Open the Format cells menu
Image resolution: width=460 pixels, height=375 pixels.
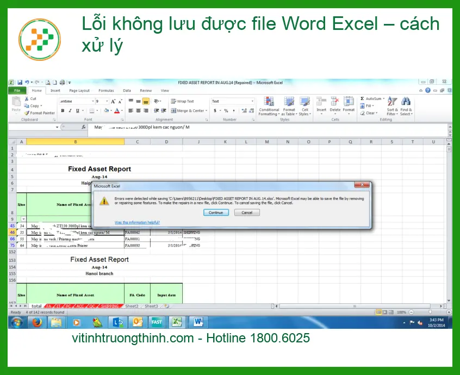pyautogui.click(x=349, y=105)
